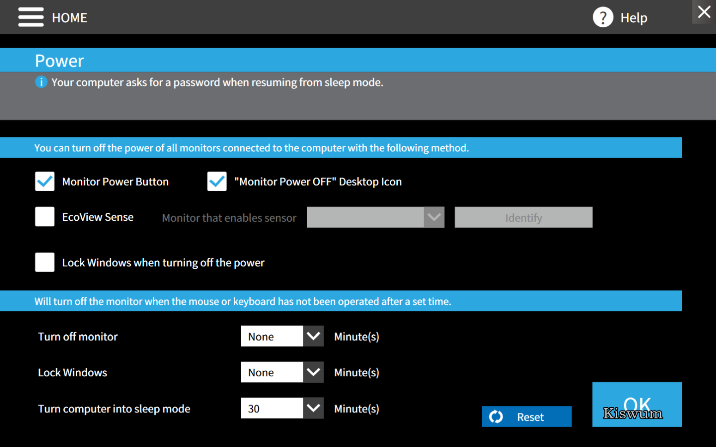Click the circular arrows icon on Reset
This screenshot has height=447, width=716.
496,417
